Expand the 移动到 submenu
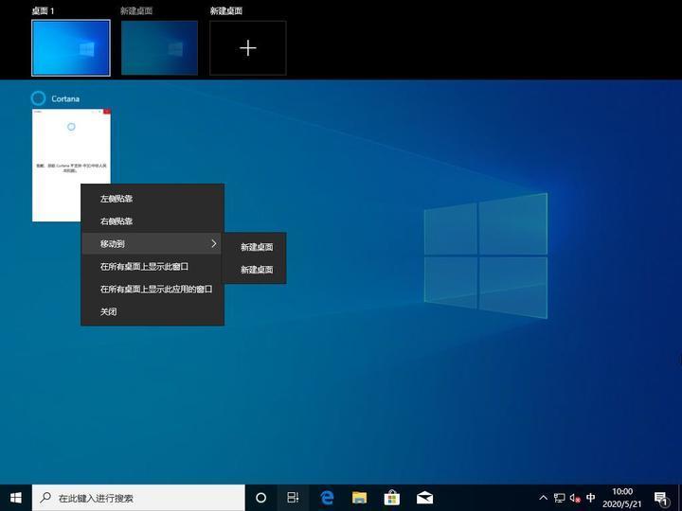682x511 pixels. point(152,244)
